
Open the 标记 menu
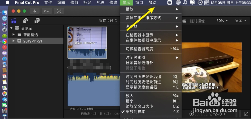click(x=87, y=3)
